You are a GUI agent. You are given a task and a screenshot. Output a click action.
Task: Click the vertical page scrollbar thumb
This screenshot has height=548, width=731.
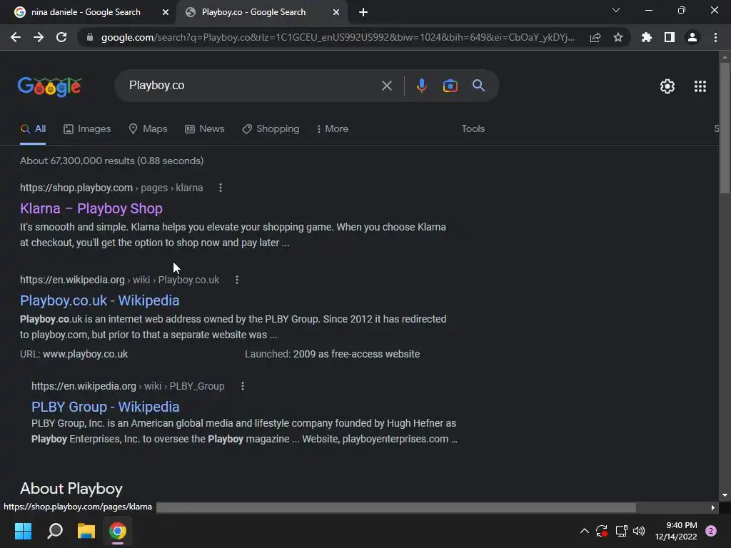(725, 128)
